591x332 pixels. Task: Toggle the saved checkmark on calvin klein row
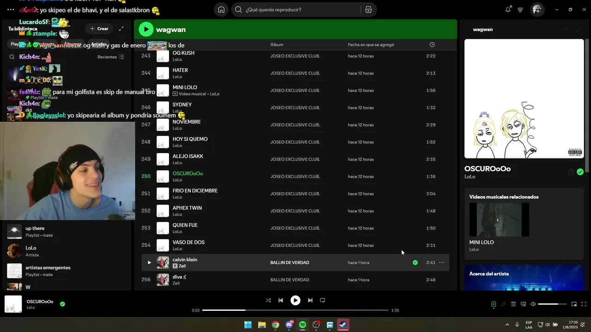point(415,262)
